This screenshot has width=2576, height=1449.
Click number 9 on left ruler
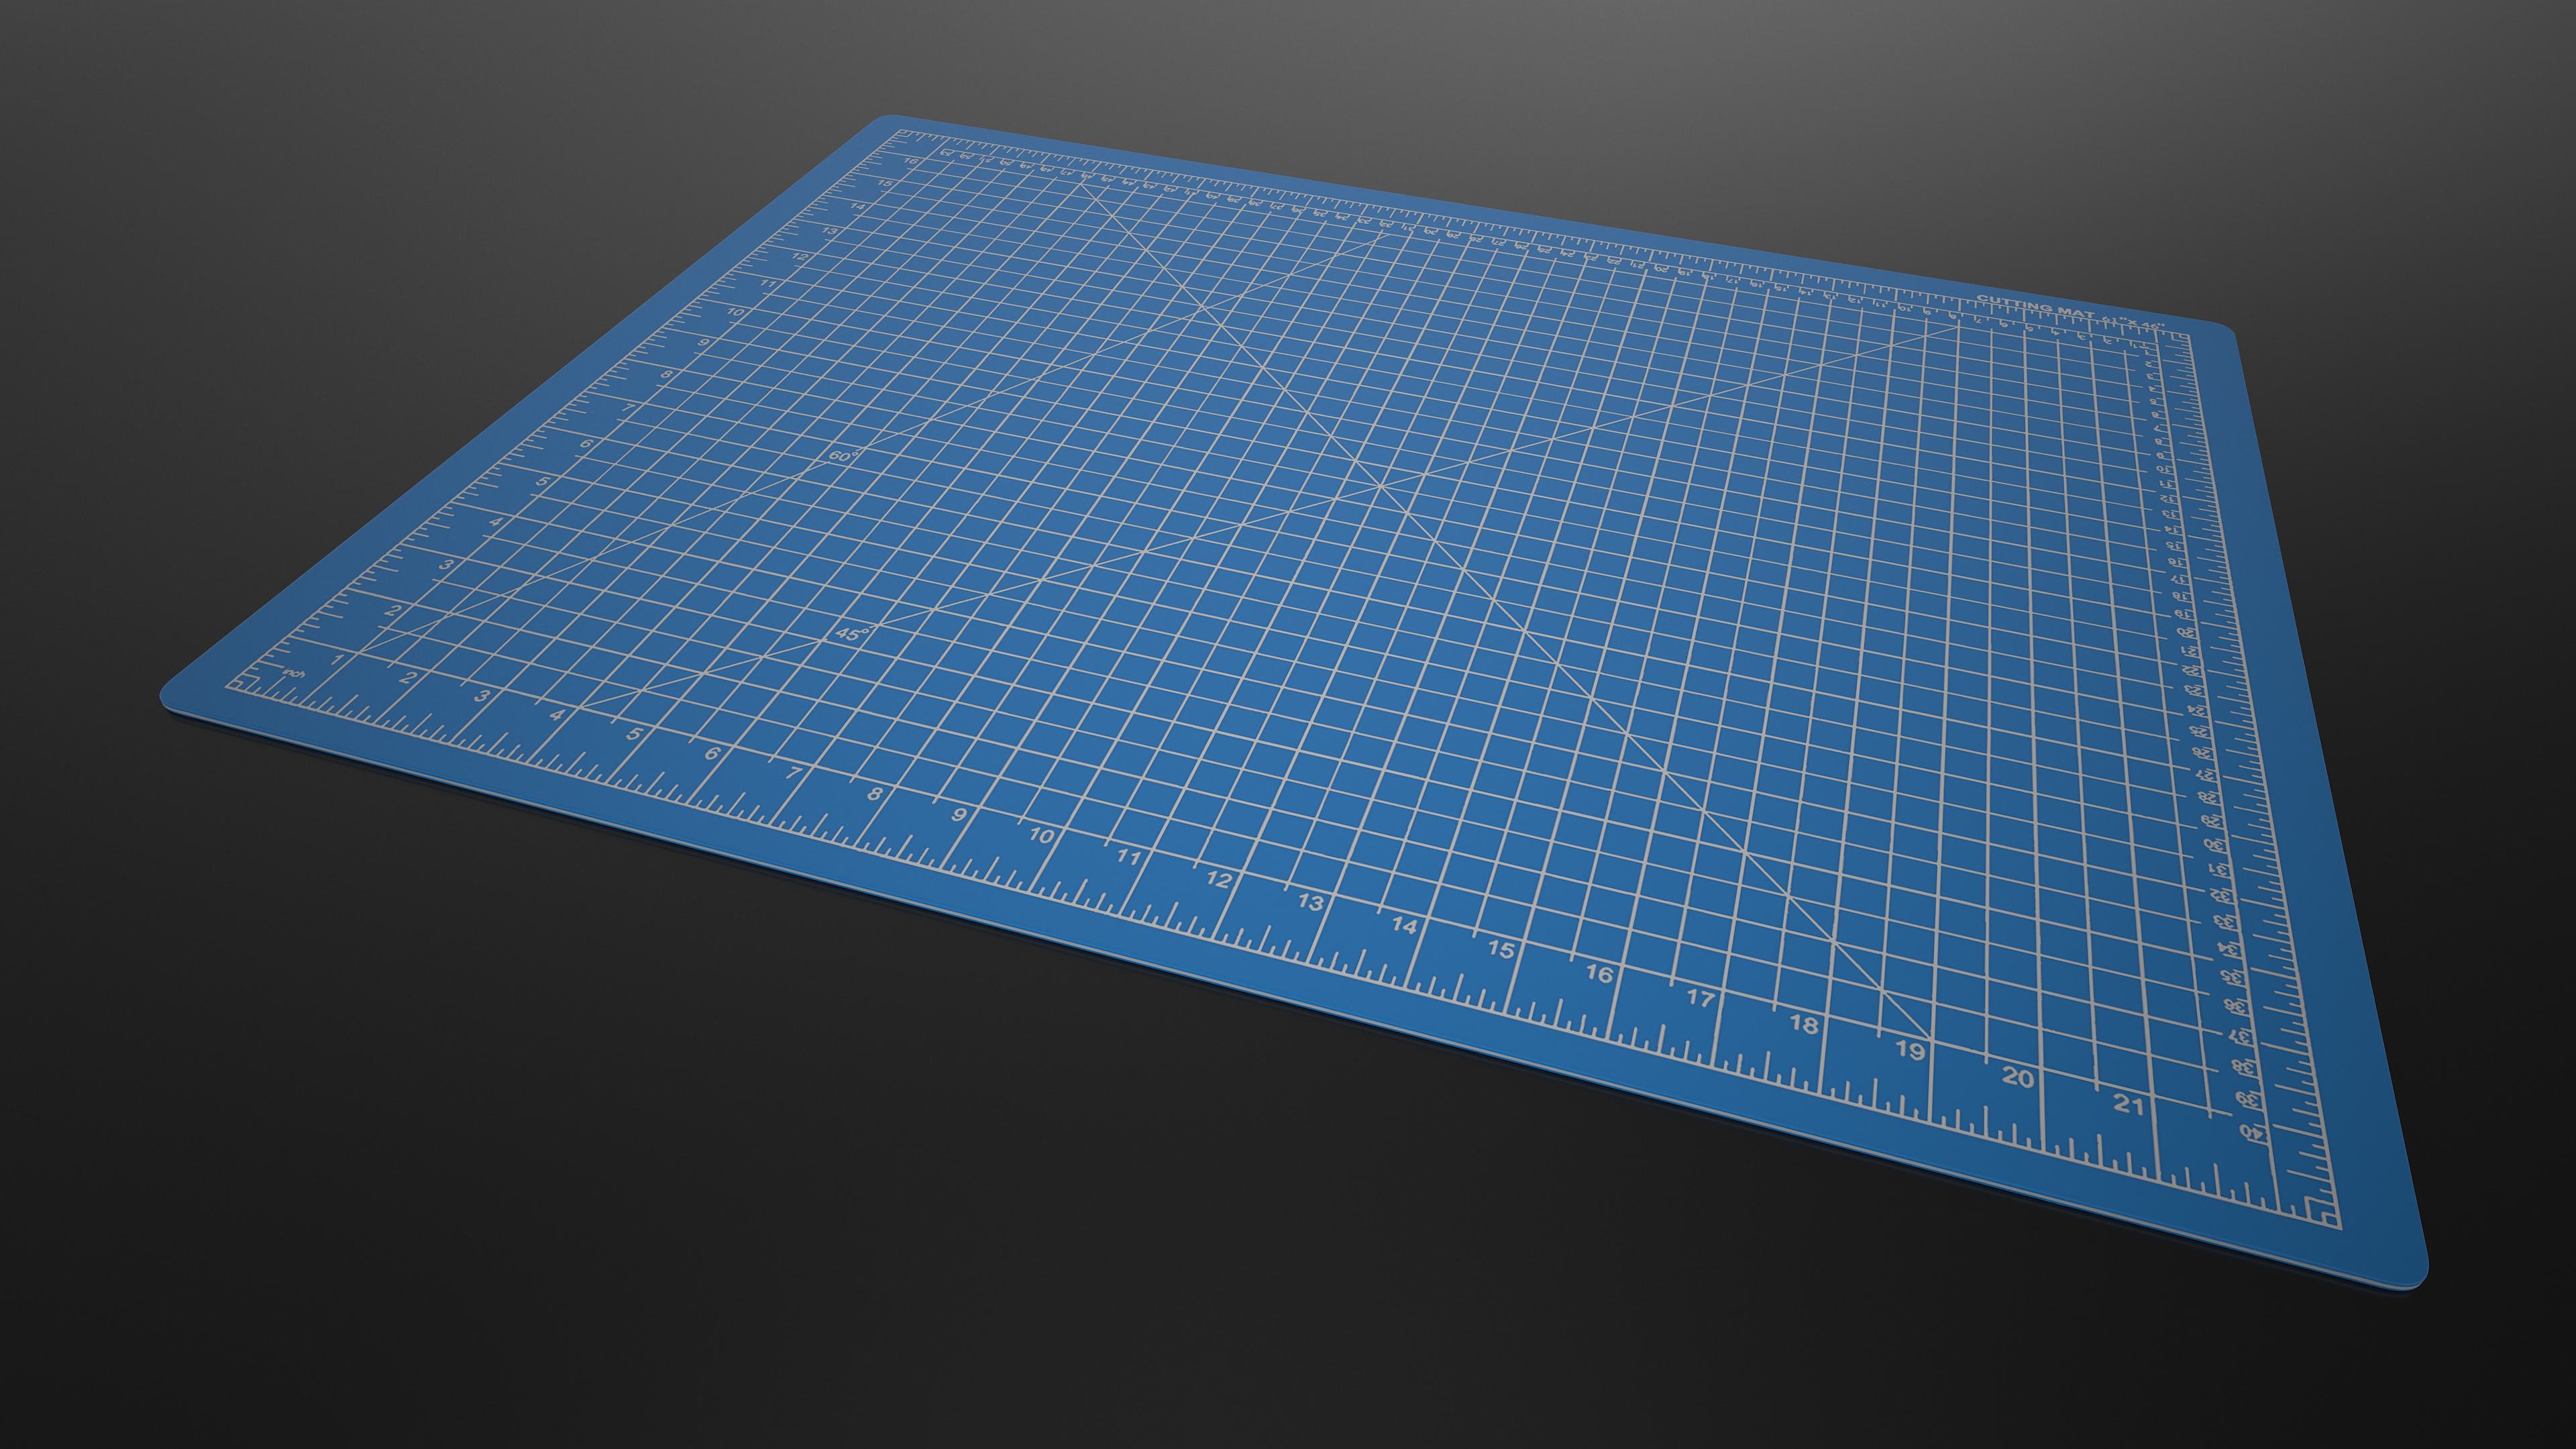tap(704, 342)
